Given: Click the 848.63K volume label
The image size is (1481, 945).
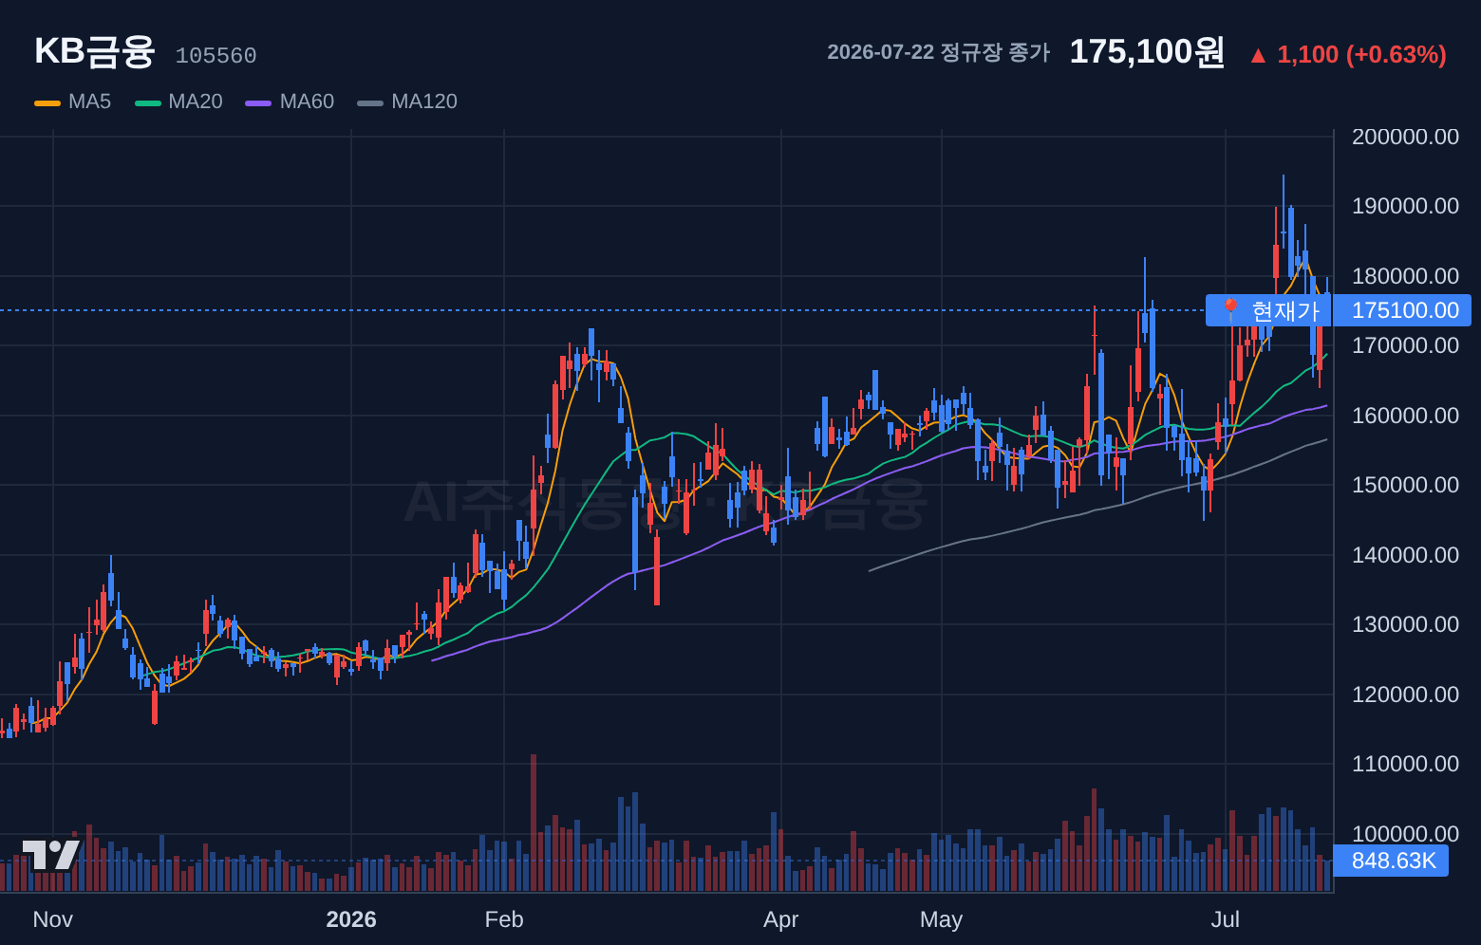Looking at the screenshot, I should point(1391,861).
